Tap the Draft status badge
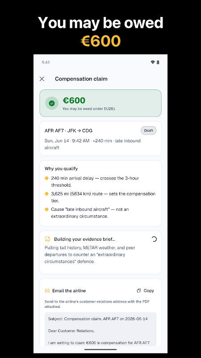 pos(149,131)
